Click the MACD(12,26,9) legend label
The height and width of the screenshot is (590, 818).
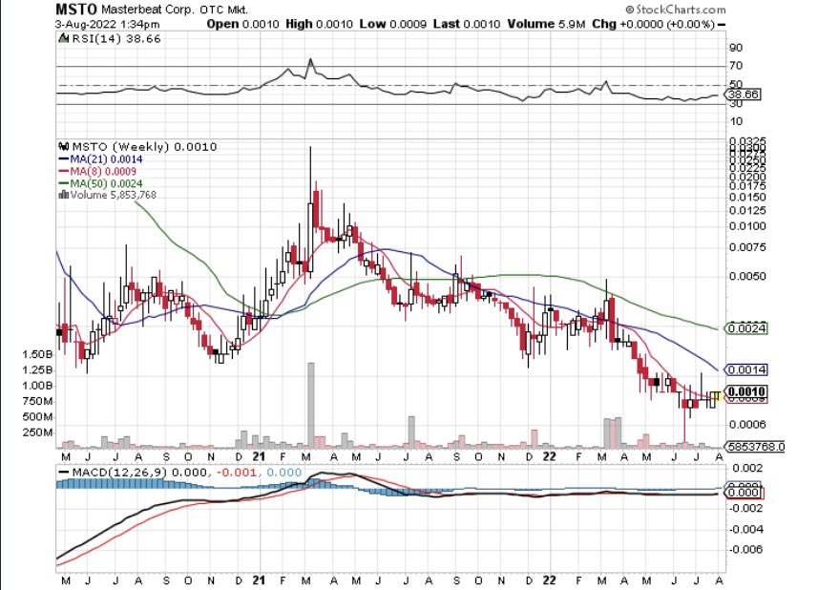(x=119, y=473)
